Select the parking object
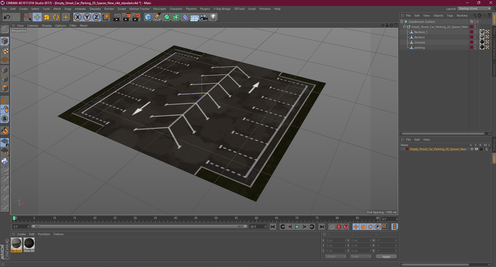Screen dimensions: 496x267 [x=419, y=48]
